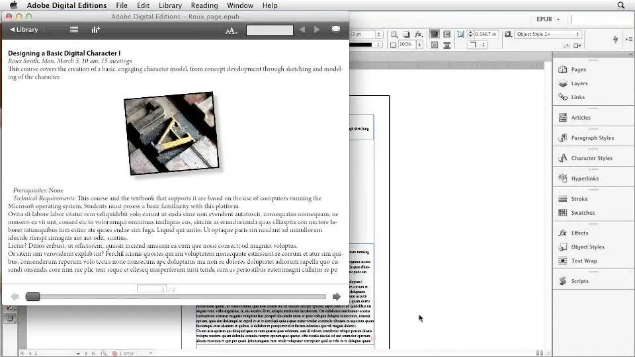The height and width of the screenshot is (357, 635).
Task: Open the corner options shape dropdown
Action: [478, 44]
